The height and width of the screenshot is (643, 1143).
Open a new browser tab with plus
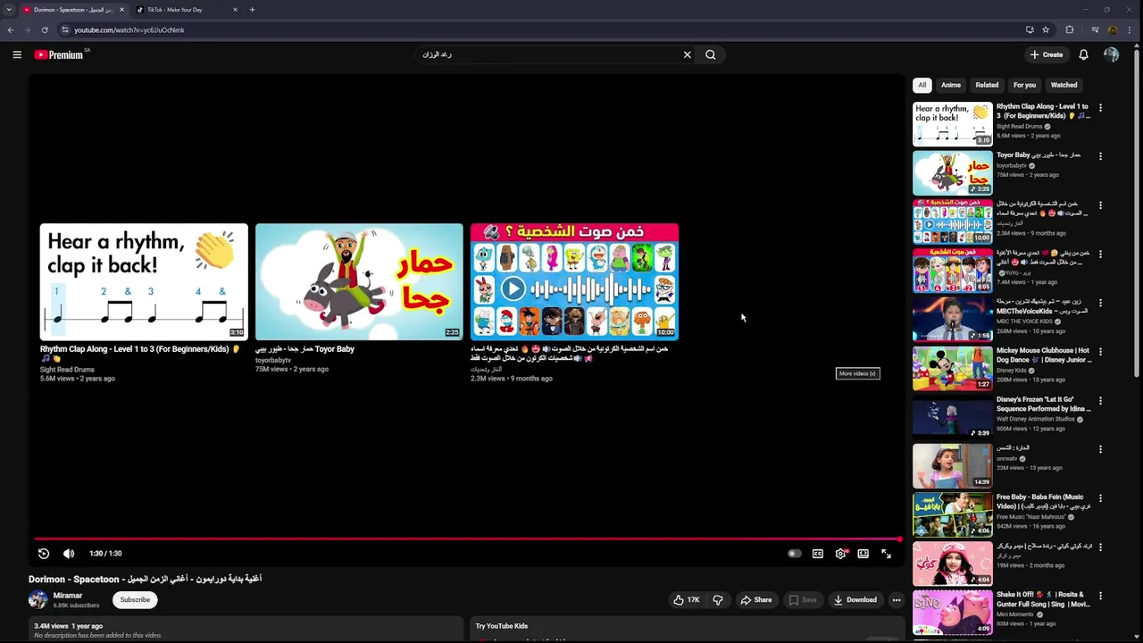252,10
